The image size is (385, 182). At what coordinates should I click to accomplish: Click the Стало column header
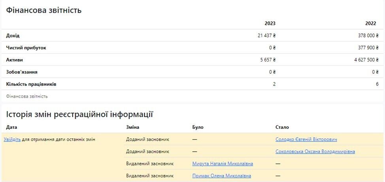click(282, 128)
